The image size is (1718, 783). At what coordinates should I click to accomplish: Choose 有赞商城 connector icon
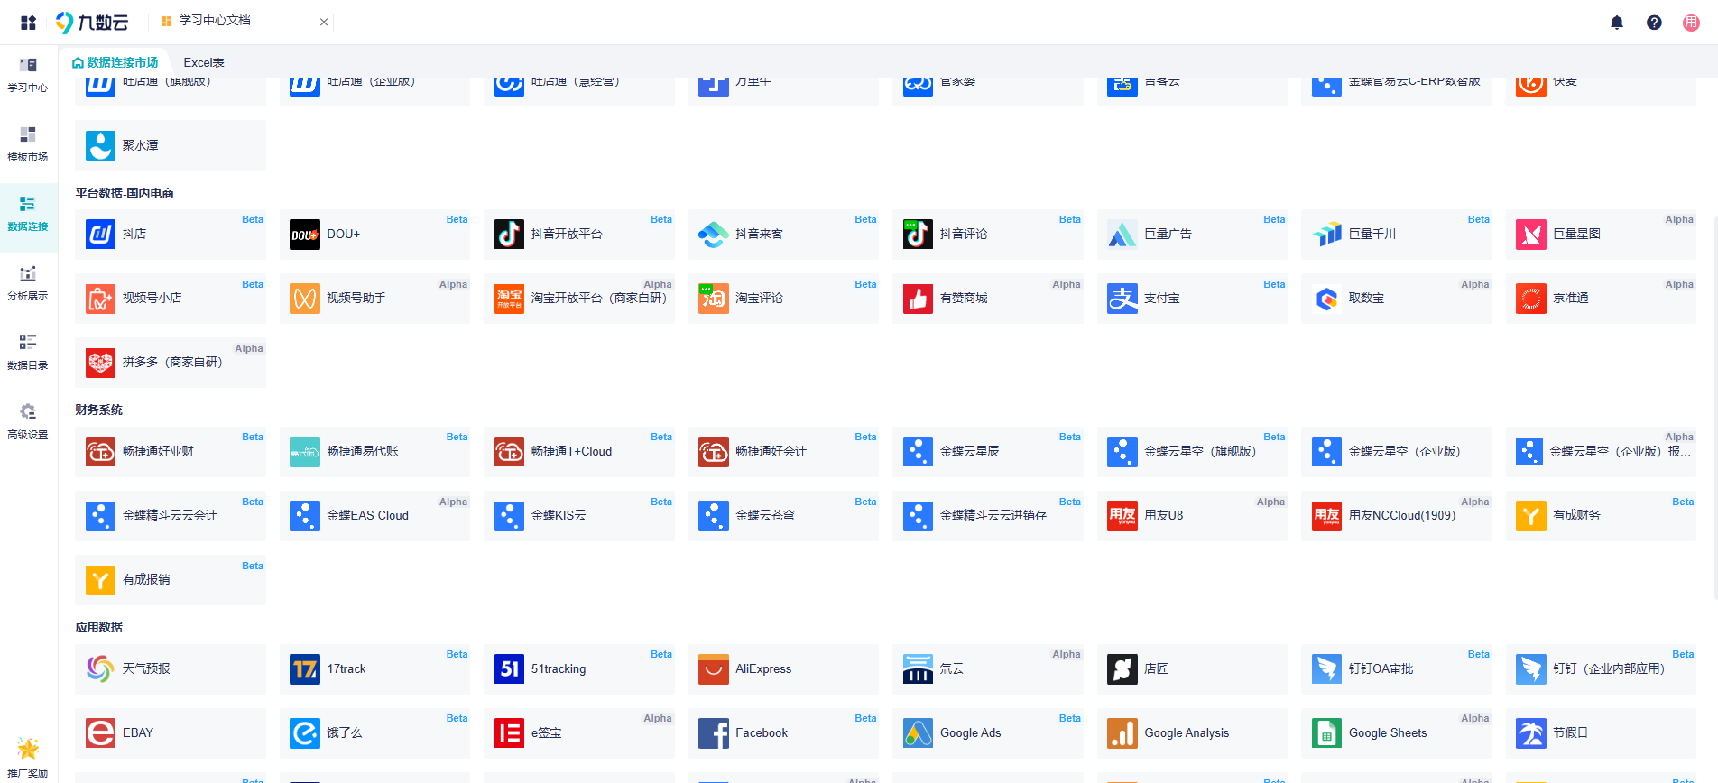(918, 298)
